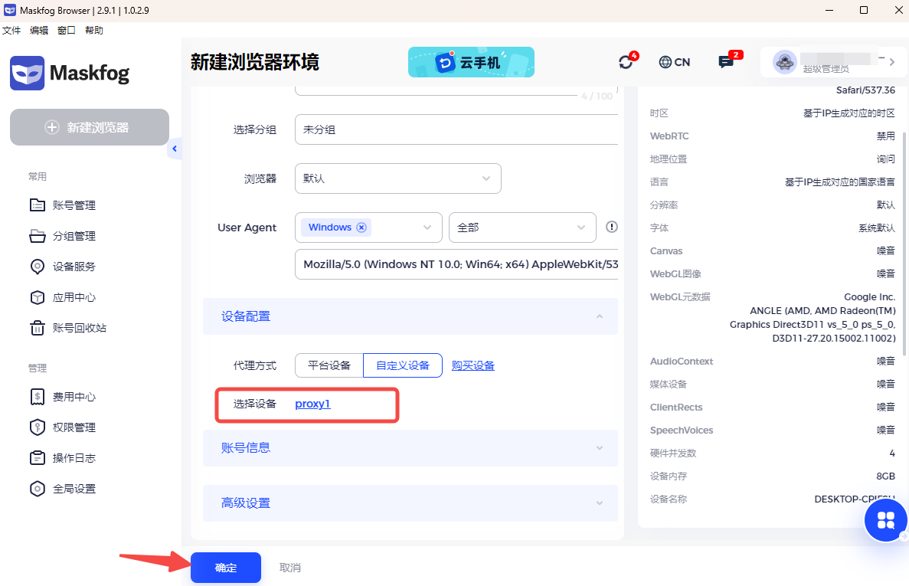Click the 地理位置 询问 value
Screen dimensions: 909x586
click(886, 159)
